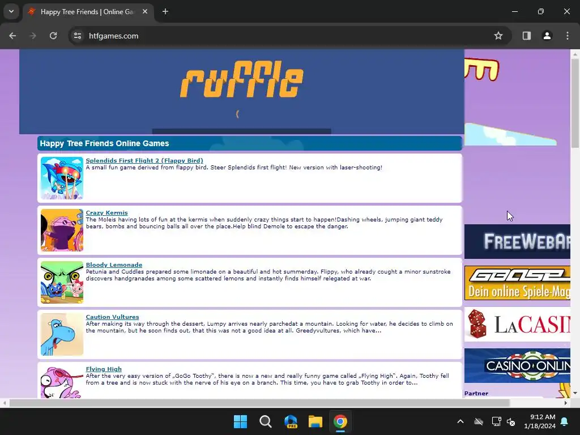Click the Happy Tree Friends Online Games heading

click(104, 143)
